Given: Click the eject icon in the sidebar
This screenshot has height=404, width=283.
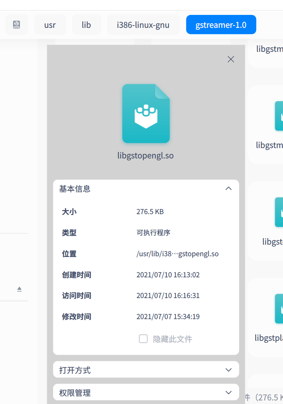Looking at the screenshot, I should point(19,289).
